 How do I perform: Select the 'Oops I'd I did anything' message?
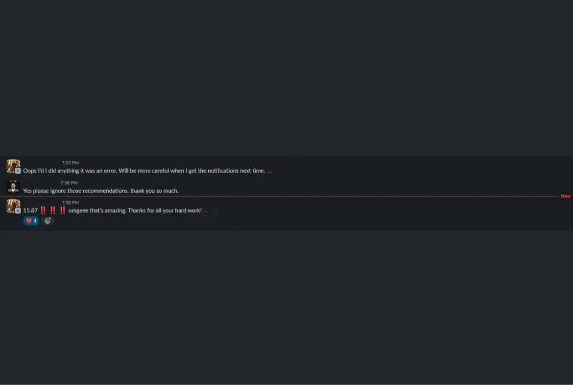click(x=143, y=171)
